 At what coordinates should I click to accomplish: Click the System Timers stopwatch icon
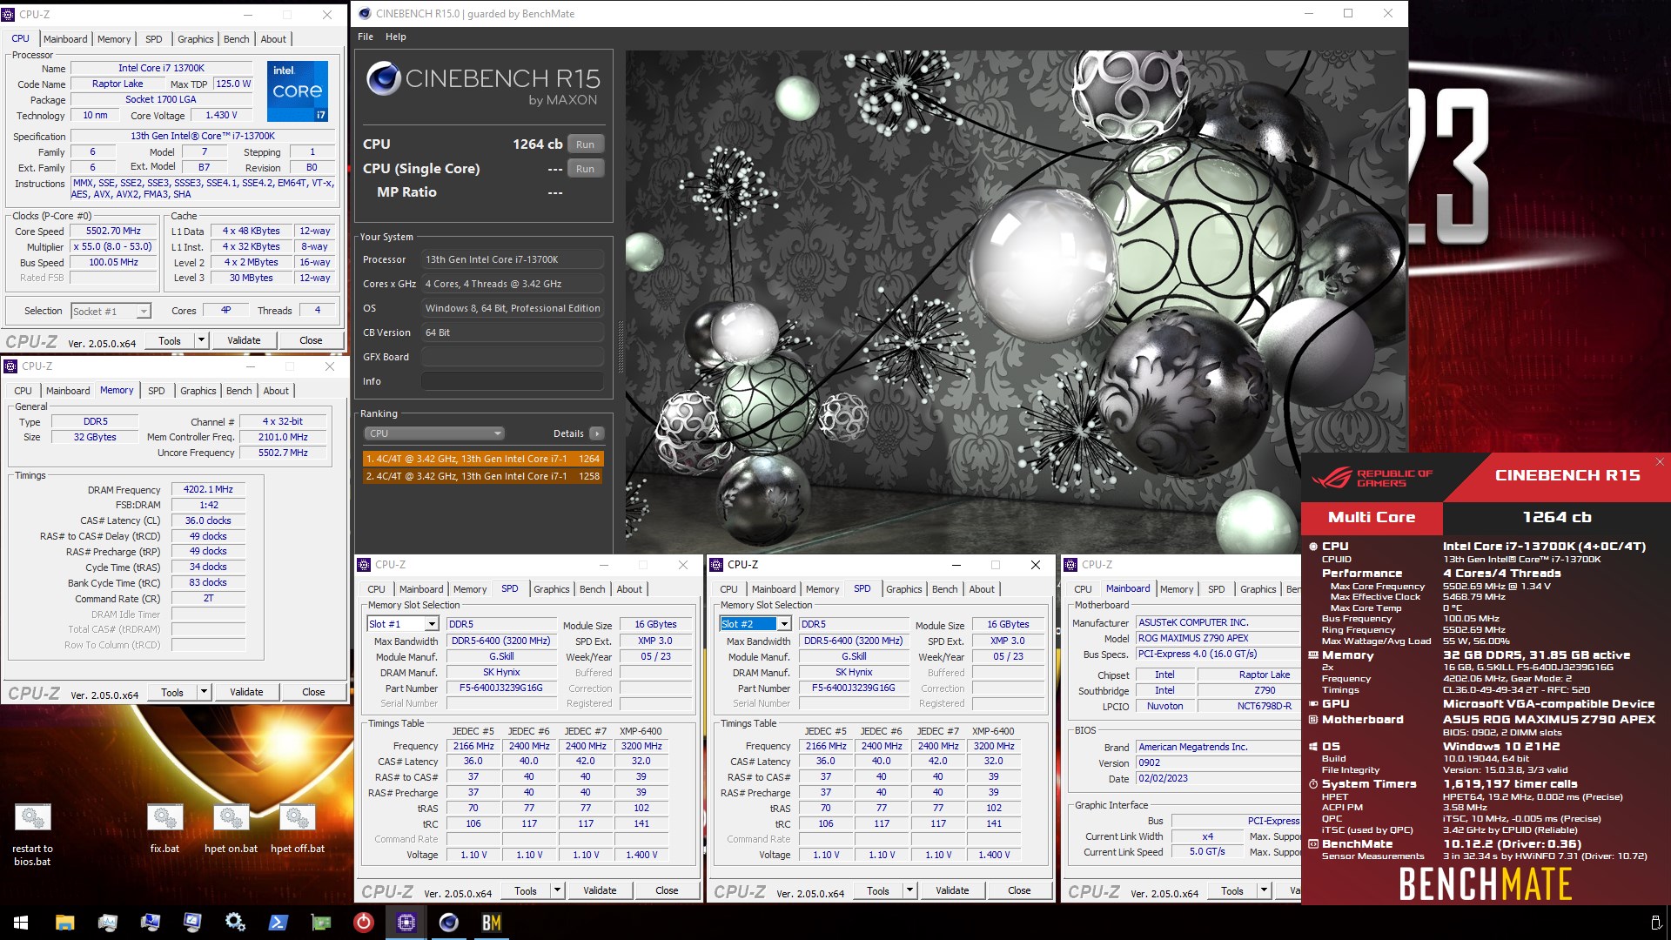pyautogui.click(x=1313, y=784)
